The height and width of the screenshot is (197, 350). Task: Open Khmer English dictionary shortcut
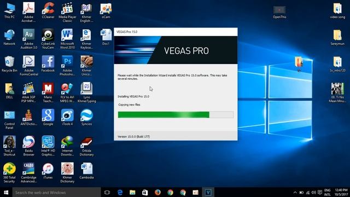tap(86, 12)
